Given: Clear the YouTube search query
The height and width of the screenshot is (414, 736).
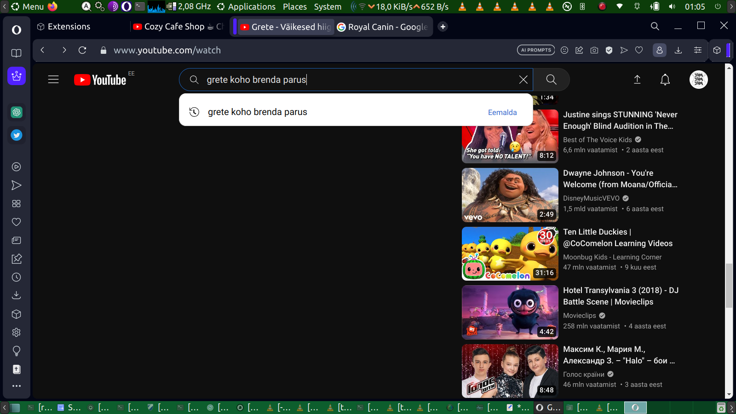Looking at the screenshot, I should [523, 80].
